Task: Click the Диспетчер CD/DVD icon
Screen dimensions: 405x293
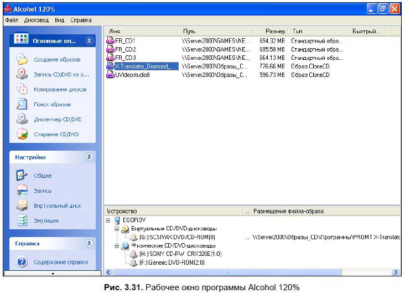Action: 22,119
